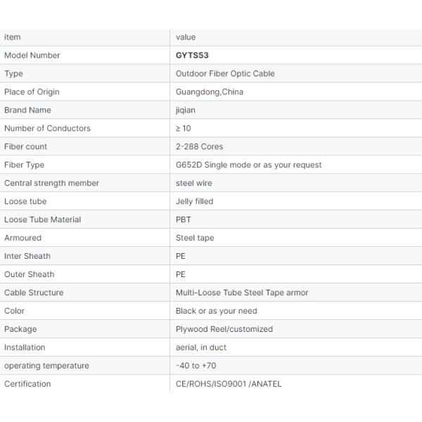Click the 'Inter Sheath' row label

(x=27, y=256)
